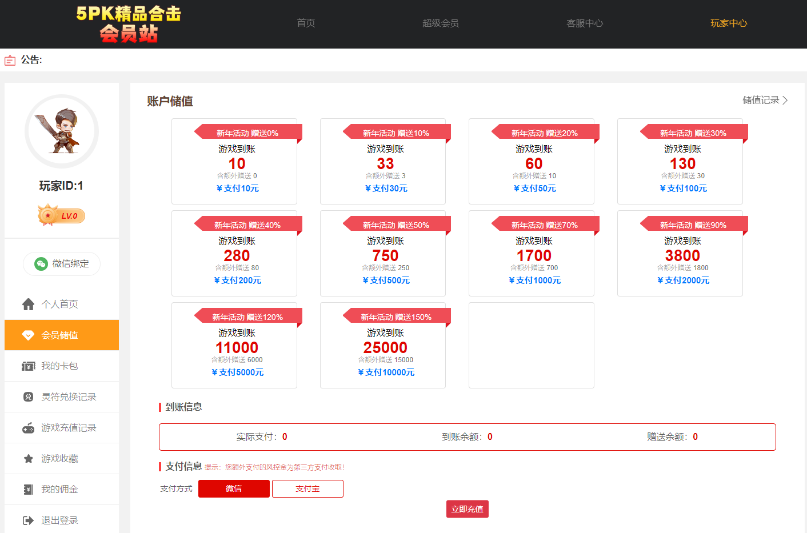Choose the 支付10元 recharge package
The image size is (807, 533).
(234, 162)
